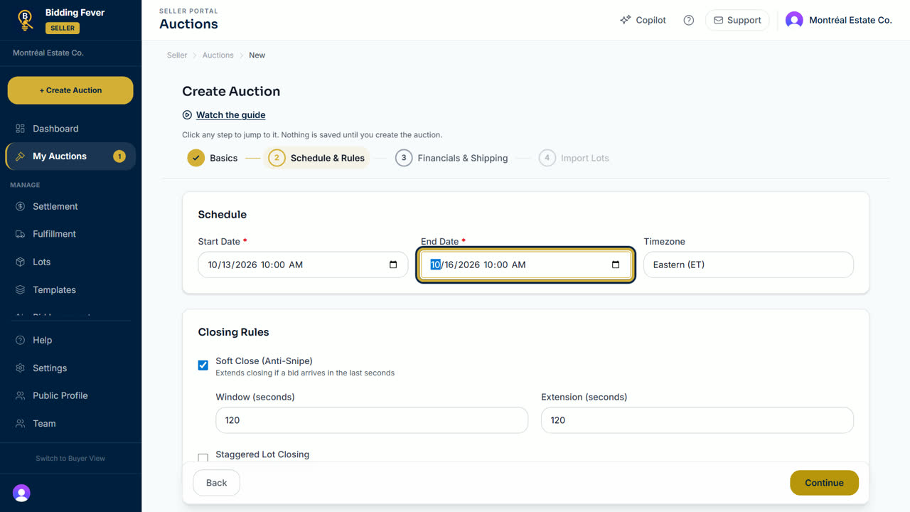This screenshot has width=910, height=512.
Task: Click the Dashboard grid icon in sidebar
Action: coord(20,129)
